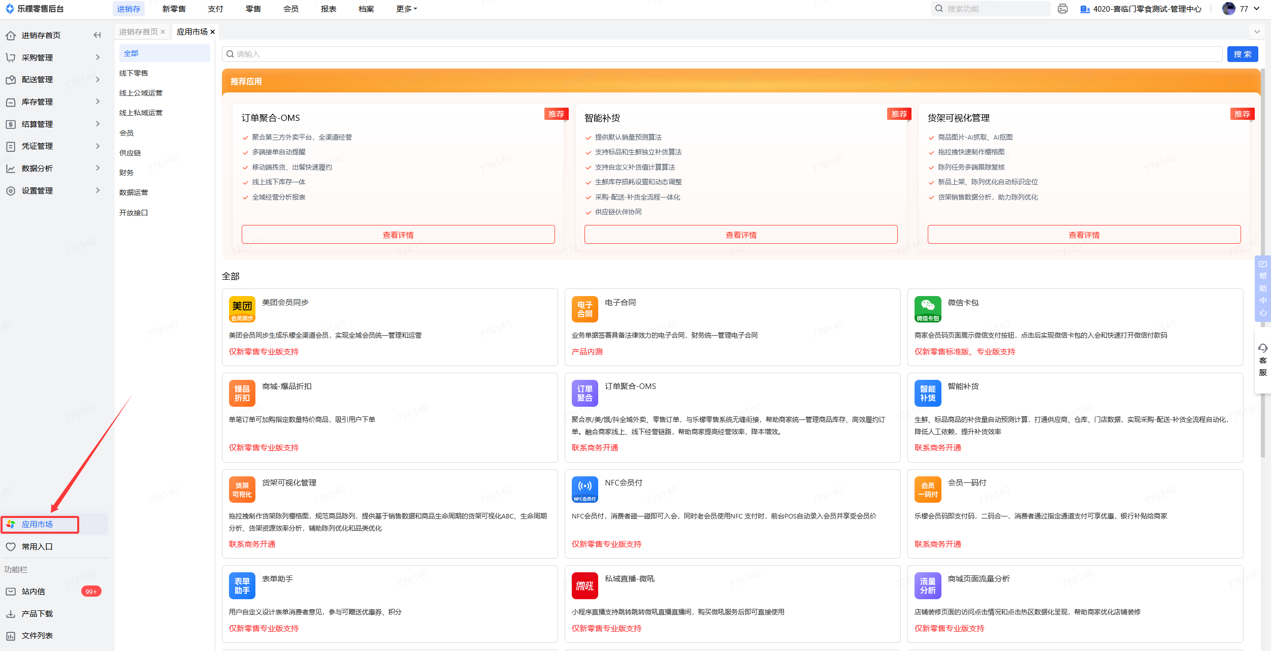Screen dimensions: 1271x651
Task: Open the user account dropdown arrow
Action: (x=1257, y=9)
